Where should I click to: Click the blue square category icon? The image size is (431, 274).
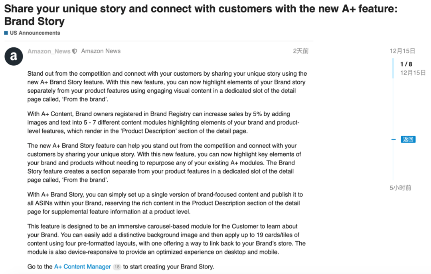point(6,33)
